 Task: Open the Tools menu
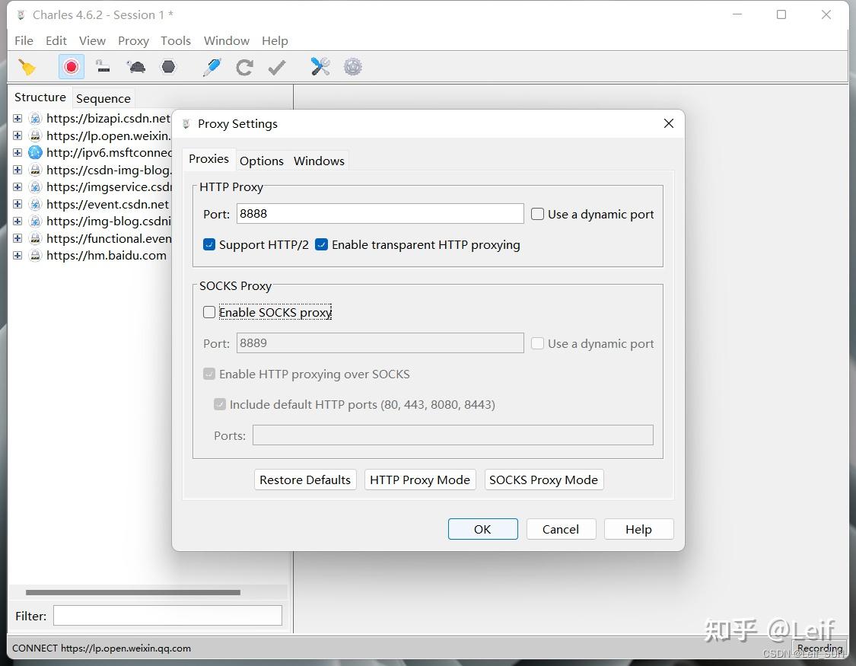point(175,41)
